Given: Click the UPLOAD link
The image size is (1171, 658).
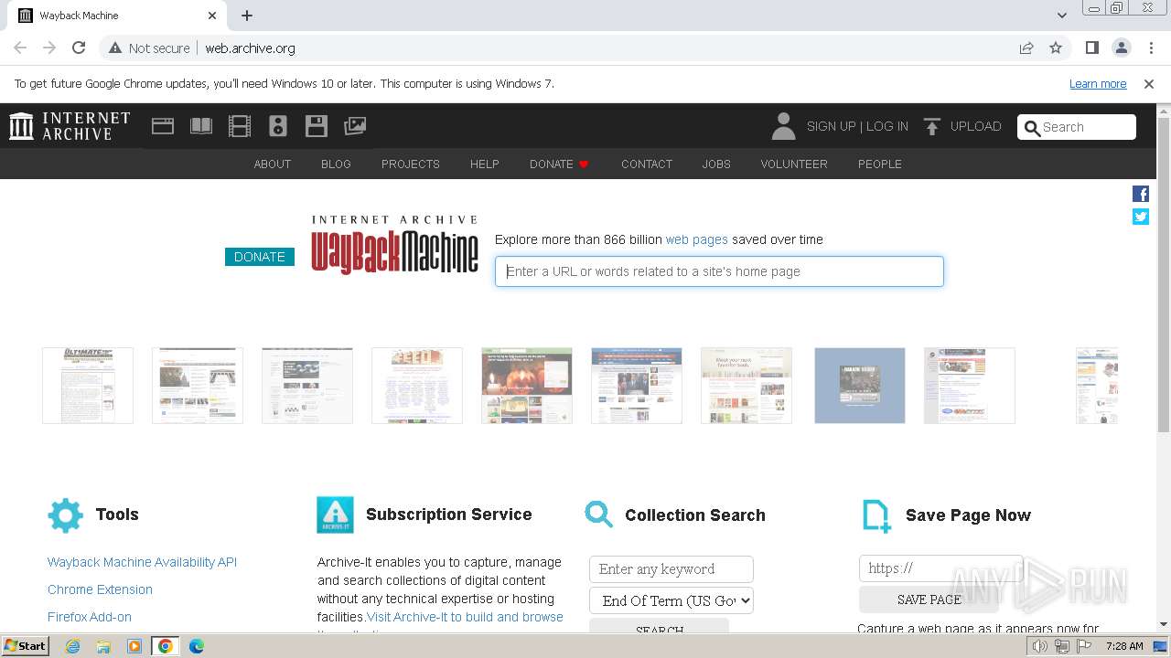Looking at the screenshot, I should point(976,126).
